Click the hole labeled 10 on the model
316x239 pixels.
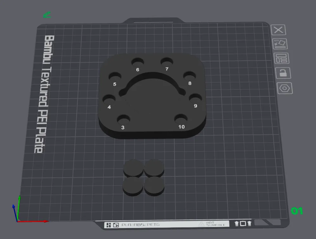181,119
